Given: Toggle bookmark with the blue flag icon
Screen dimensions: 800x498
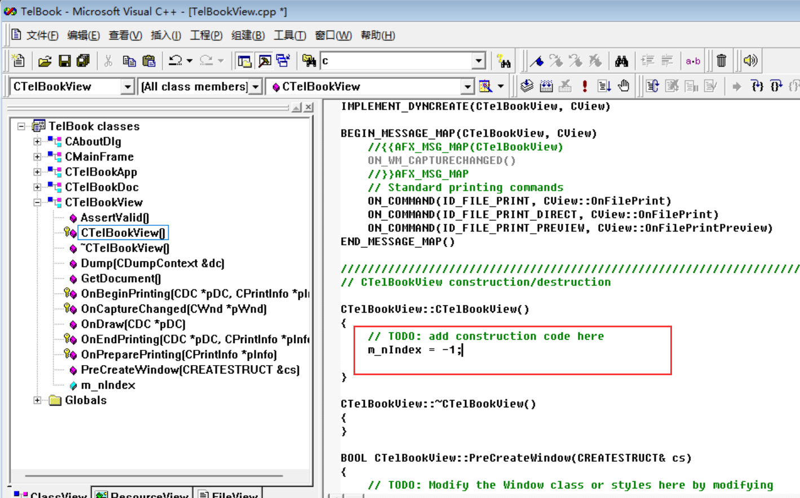Looking at the screenshot, I should coord(537,61).
